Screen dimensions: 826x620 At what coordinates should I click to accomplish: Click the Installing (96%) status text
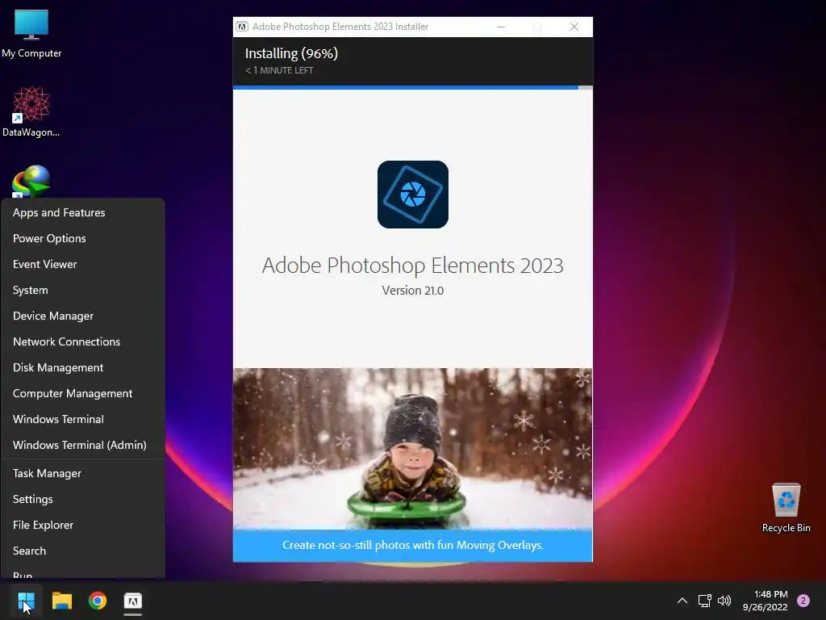pyautogui.click(x=291, y=53)
